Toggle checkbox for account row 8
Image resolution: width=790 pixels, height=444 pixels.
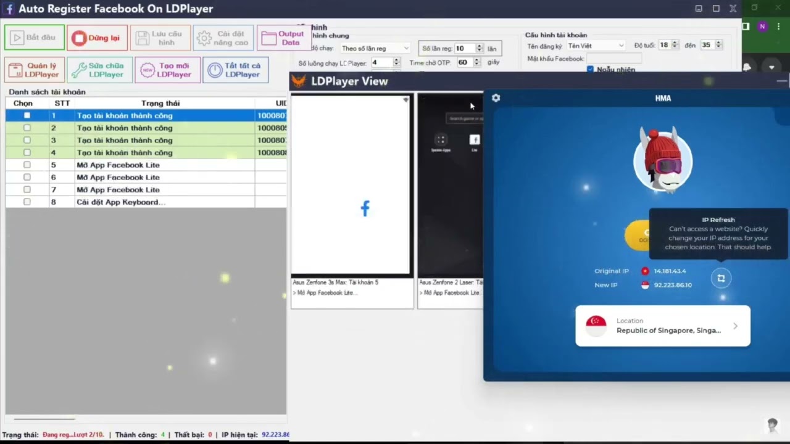27,202
